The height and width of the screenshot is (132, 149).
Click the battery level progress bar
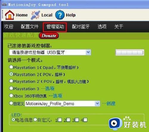point(130,52)
